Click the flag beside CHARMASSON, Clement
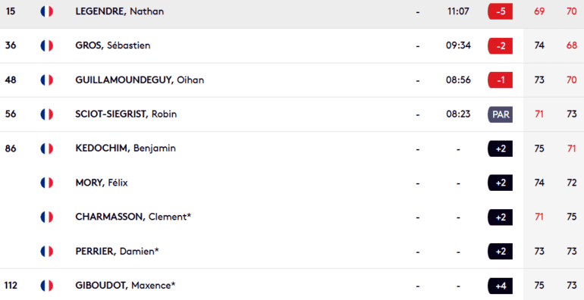Screen dimensions: 584x300 coord(46,217)
